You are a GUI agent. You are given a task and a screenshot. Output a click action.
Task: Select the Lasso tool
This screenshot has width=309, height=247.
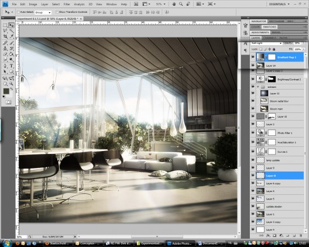[5, 31]
